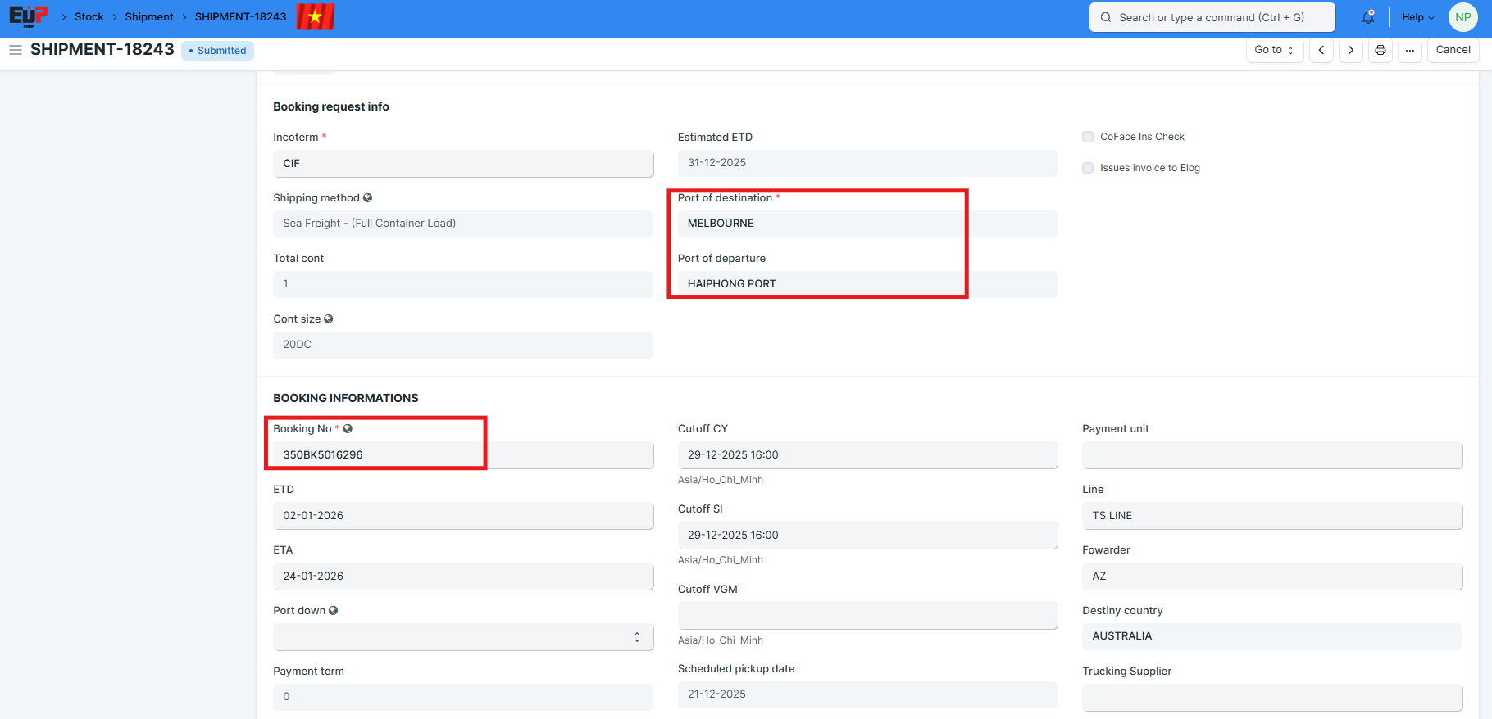The image size is (1492, 719).
Task: Go to previous shipment record
Action: 1321,50
